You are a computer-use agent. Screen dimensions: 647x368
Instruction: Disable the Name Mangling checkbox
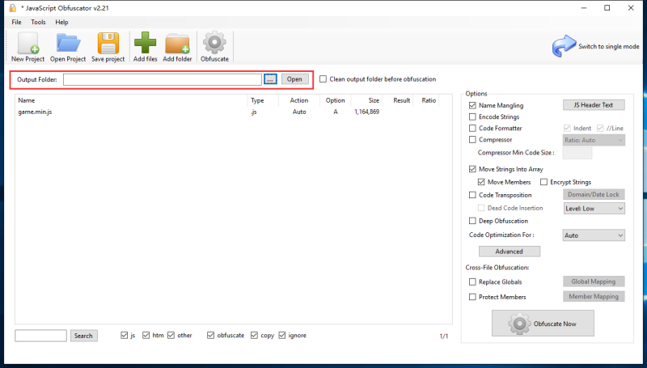coord(473,106)
